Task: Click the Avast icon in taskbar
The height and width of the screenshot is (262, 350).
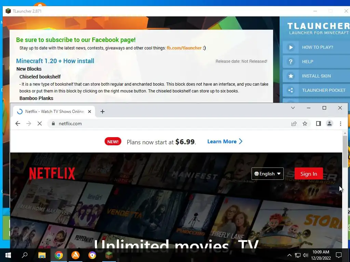Action: [x=76, y=255]
